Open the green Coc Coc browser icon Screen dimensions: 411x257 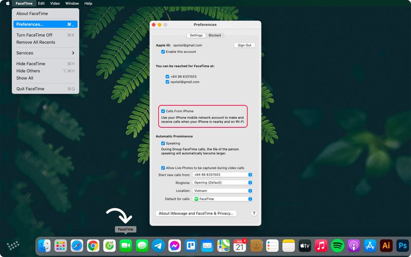109,246
